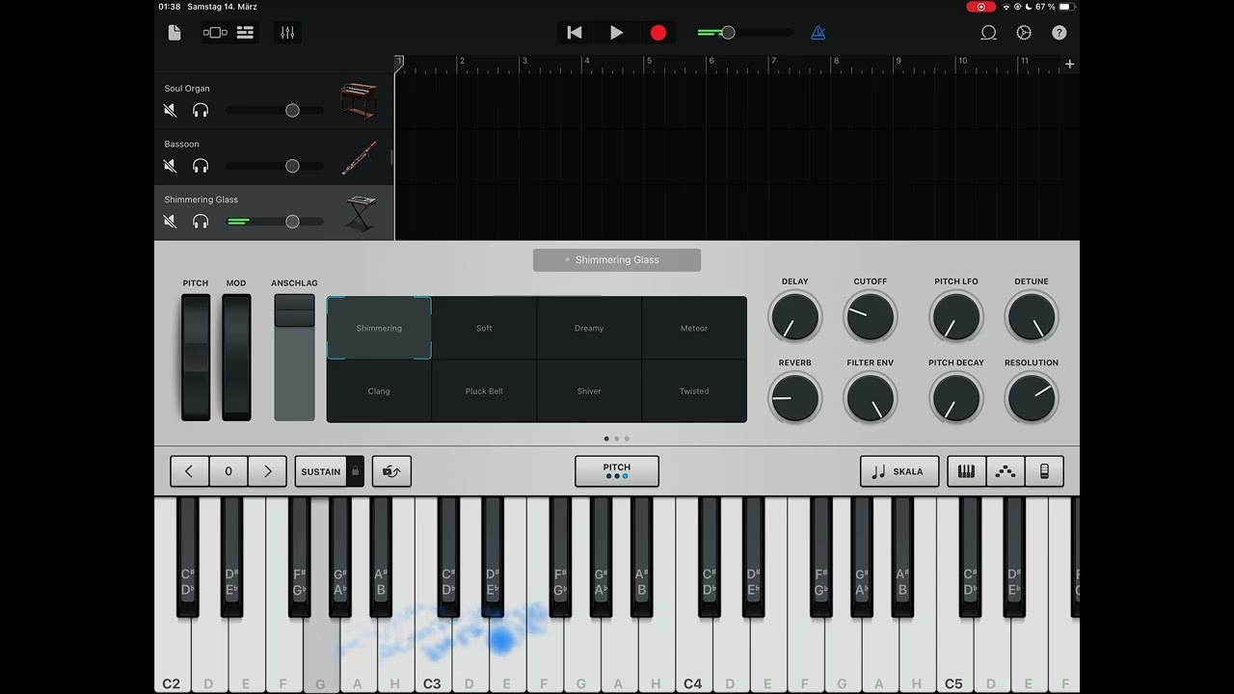Switch to tracks view
The width and height of the screenshot is (1234, 694).
(x=246, y=33)
